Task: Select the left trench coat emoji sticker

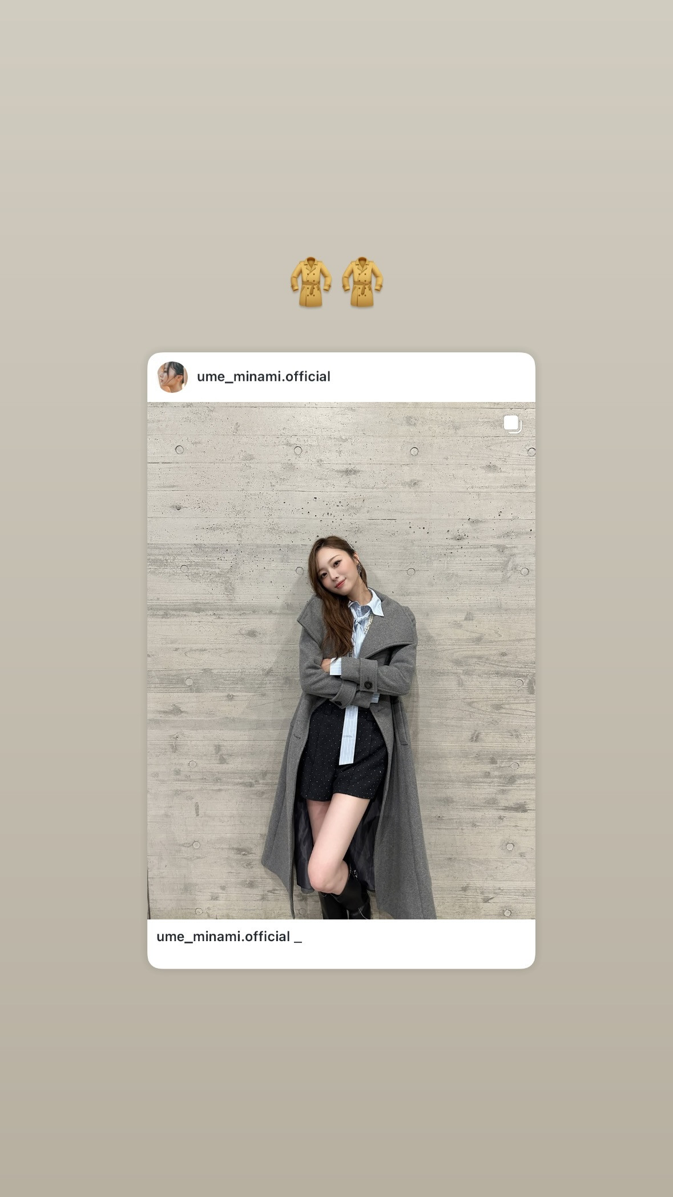Action: [x=311, y=282]
